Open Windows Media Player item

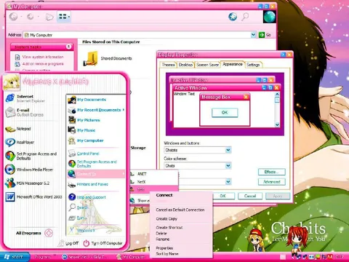point(29,170)
